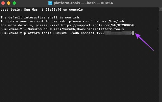Click the chsh -s /bin/zsh command text
The image size is (162, 102).
click(x=108, y=21)
